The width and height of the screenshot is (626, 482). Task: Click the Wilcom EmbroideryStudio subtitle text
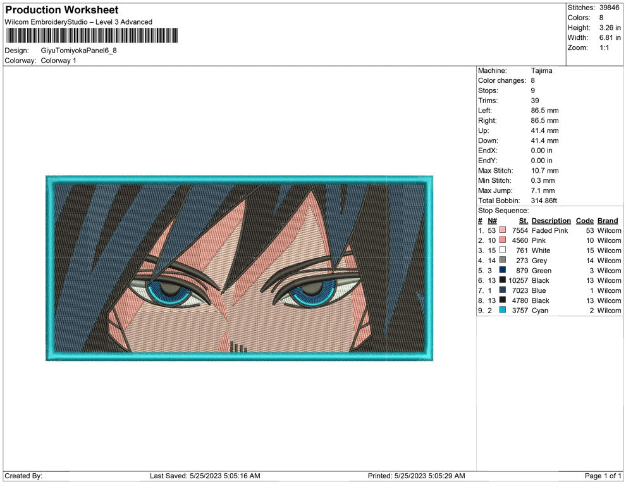tap(78, 22)
